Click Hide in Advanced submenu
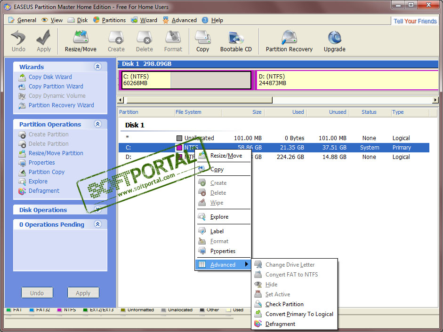 point(294,285)
